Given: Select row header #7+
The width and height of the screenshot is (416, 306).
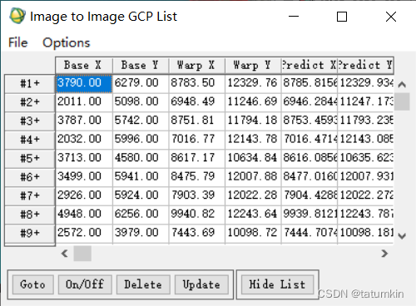Looking at the screenshot, I should coord(30,196).
